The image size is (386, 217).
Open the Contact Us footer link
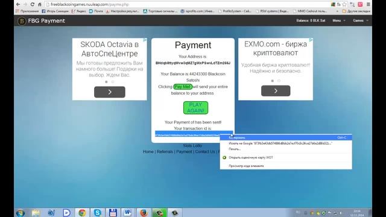[205, 151]
